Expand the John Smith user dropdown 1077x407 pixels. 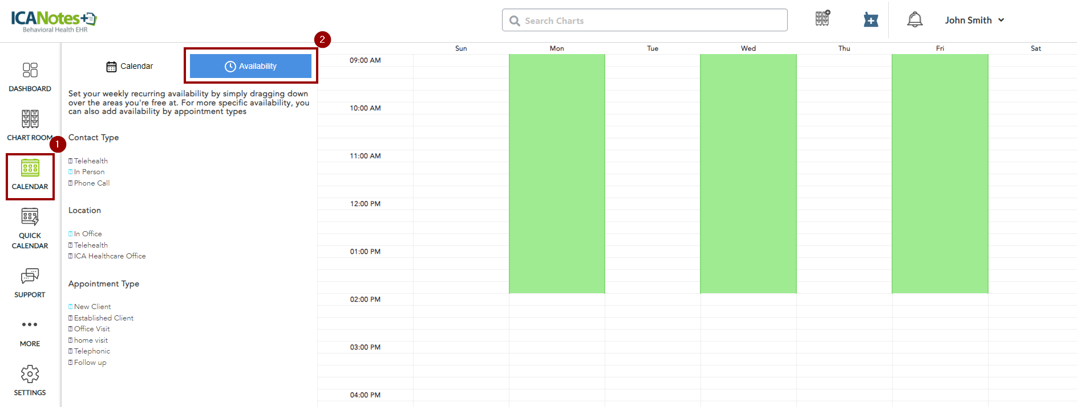(974, 20)
